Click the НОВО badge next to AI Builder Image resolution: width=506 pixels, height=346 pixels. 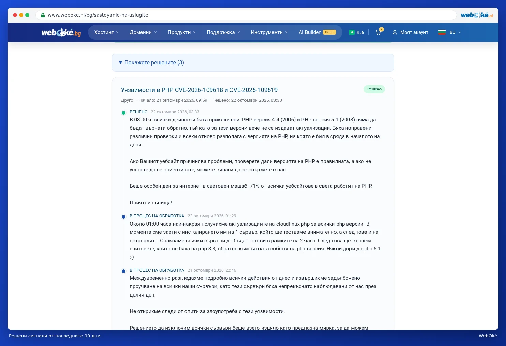[329, 32]
